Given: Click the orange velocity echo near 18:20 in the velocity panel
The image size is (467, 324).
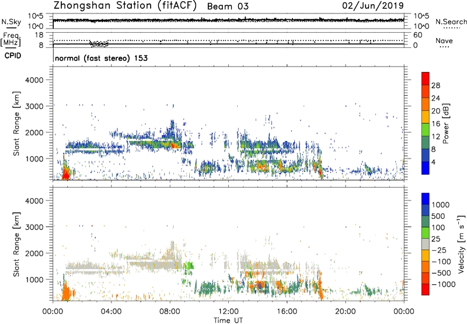Looking at the screenshot, I should [x=320, y=287].
